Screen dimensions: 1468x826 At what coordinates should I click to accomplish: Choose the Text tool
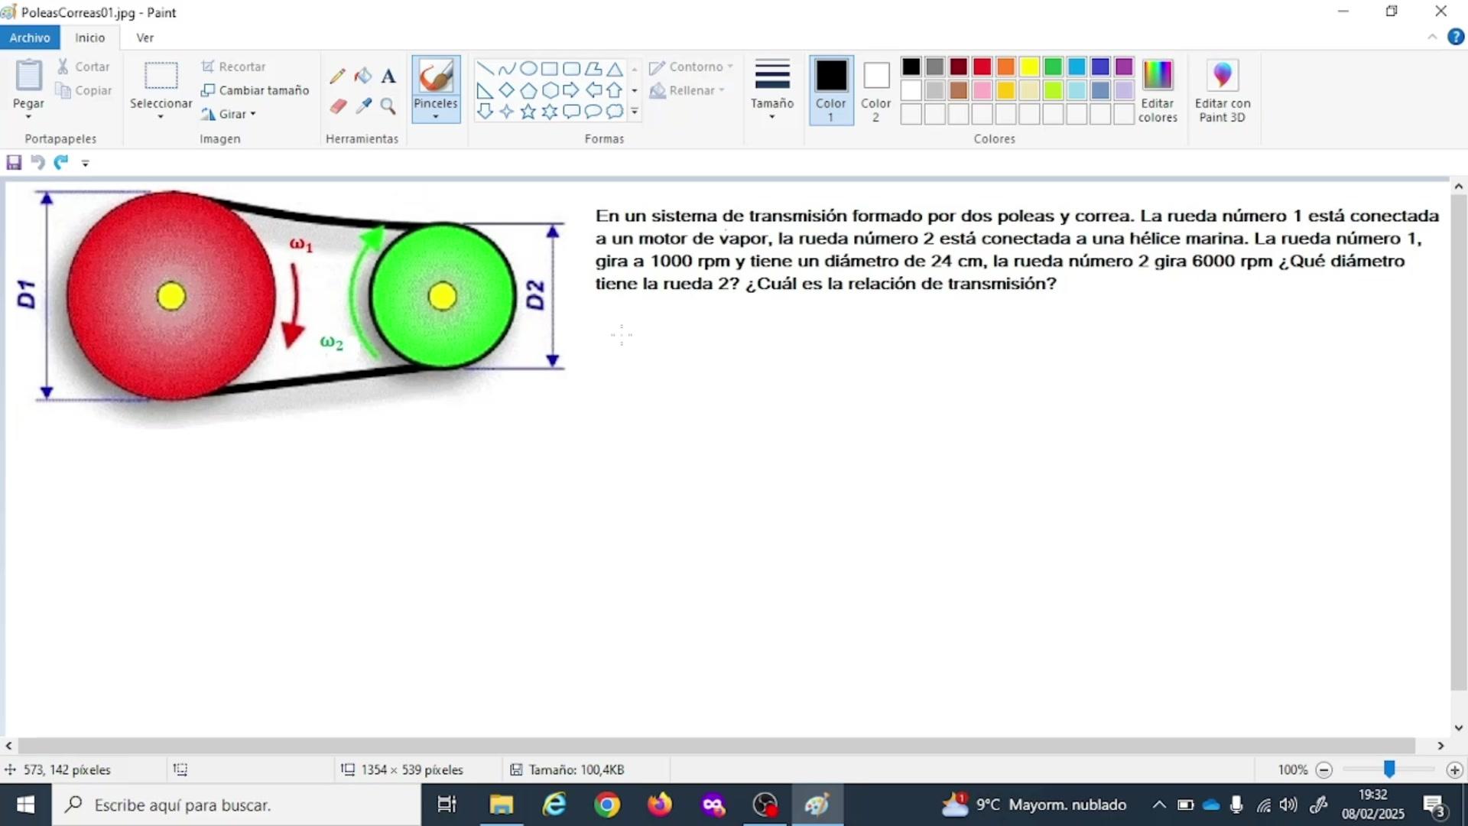point(388,76)
